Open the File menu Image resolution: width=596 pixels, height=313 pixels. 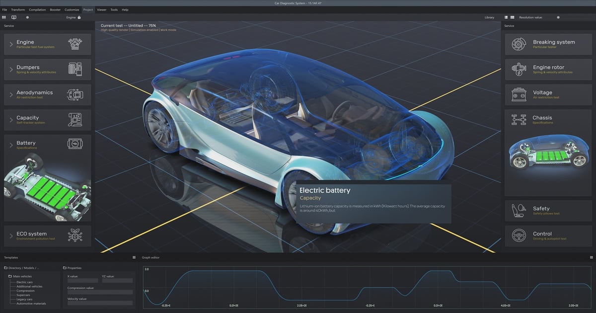(4, 9)
